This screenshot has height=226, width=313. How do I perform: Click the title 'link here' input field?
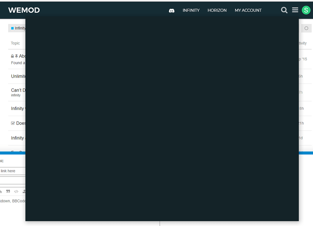pos(12,171)
